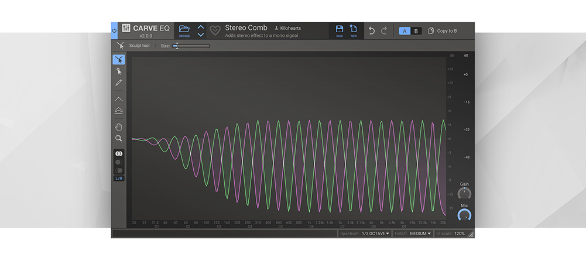Open the Spectrum 1/3 Octave dropdown
The width and height of the screenshot is (586, 261).
click(x=375, y=233)
